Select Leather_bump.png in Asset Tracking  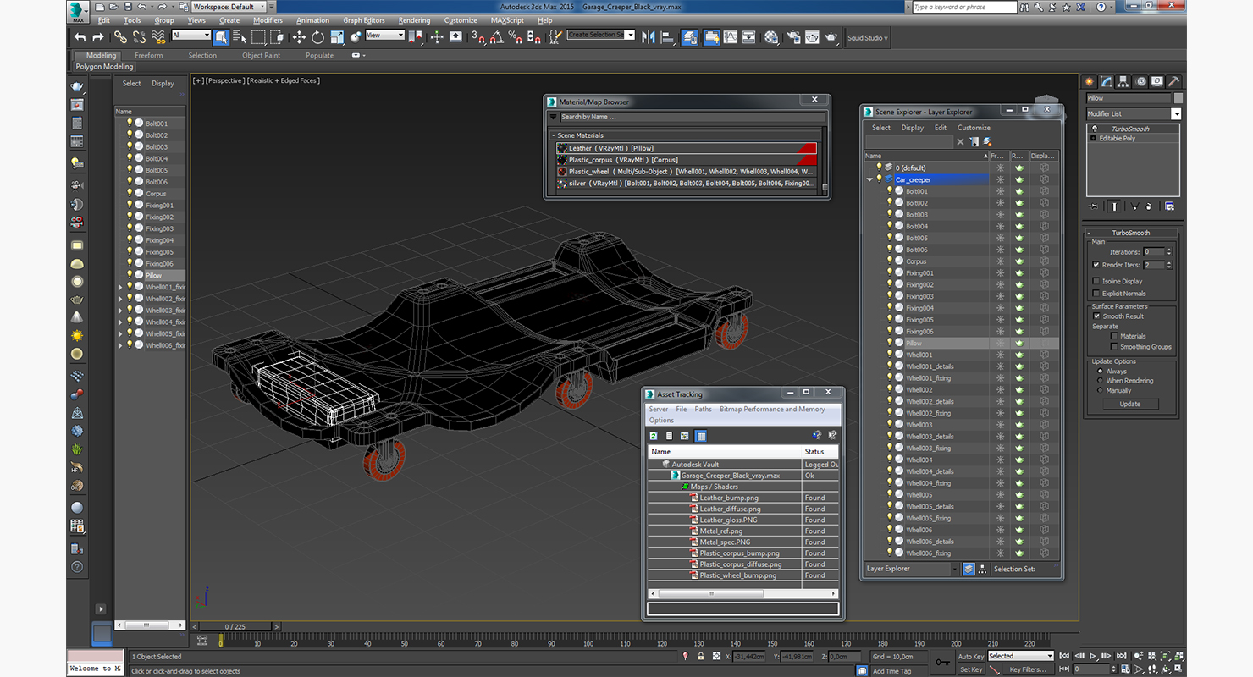(x=729, y=498)
